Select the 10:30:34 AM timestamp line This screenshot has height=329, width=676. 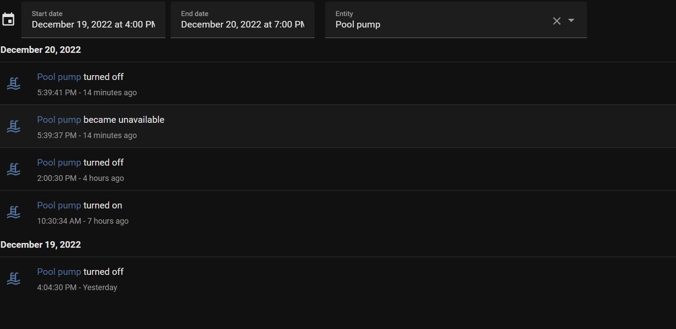click(83, 221)
